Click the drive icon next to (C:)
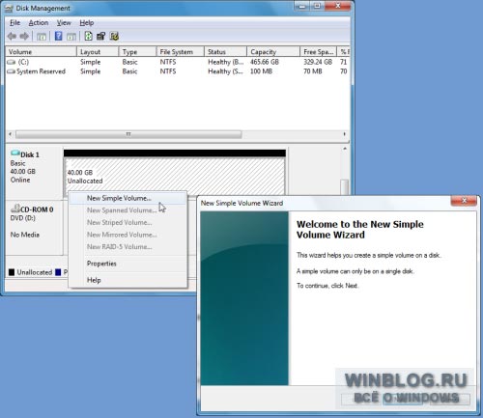This screenshot has width=483, height=418. [x=12, y=62]
